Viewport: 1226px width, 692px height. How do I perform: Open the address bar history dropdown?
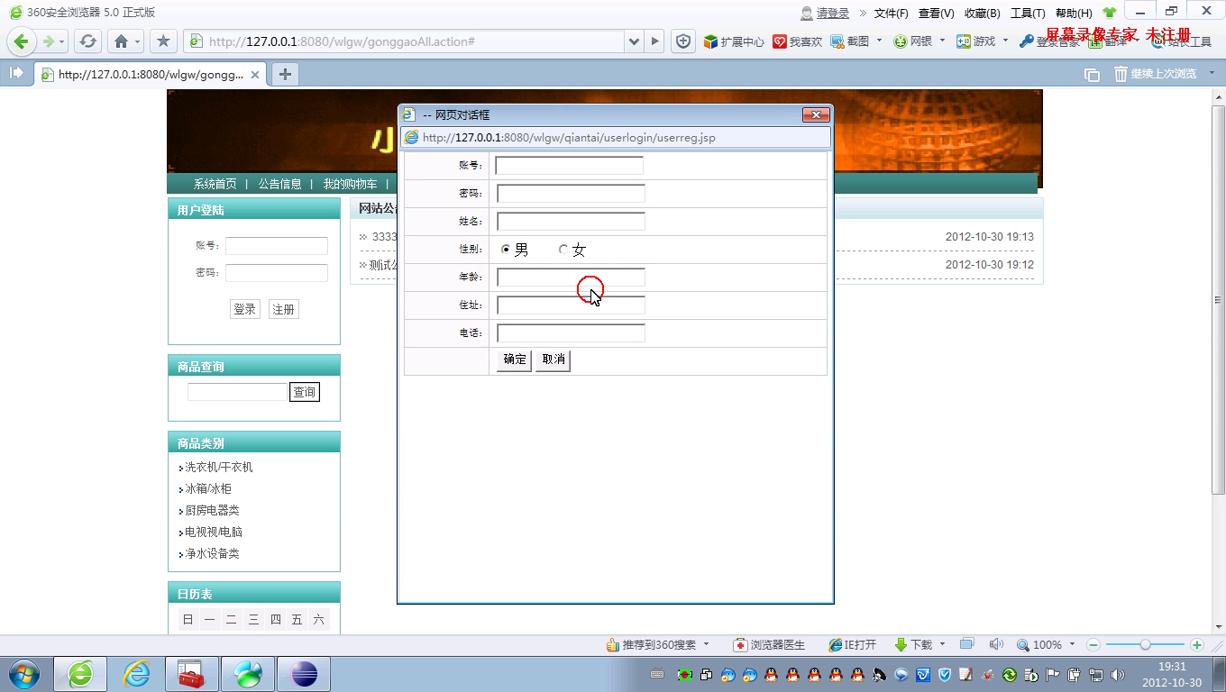(634, 41)
